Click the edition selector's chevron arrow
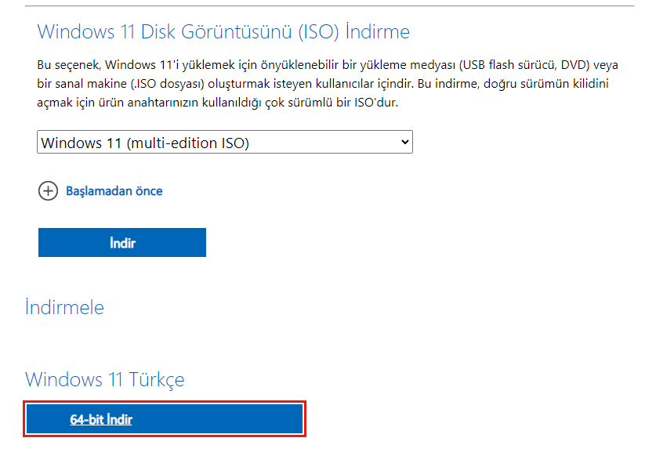 click(x=404, y=142)
